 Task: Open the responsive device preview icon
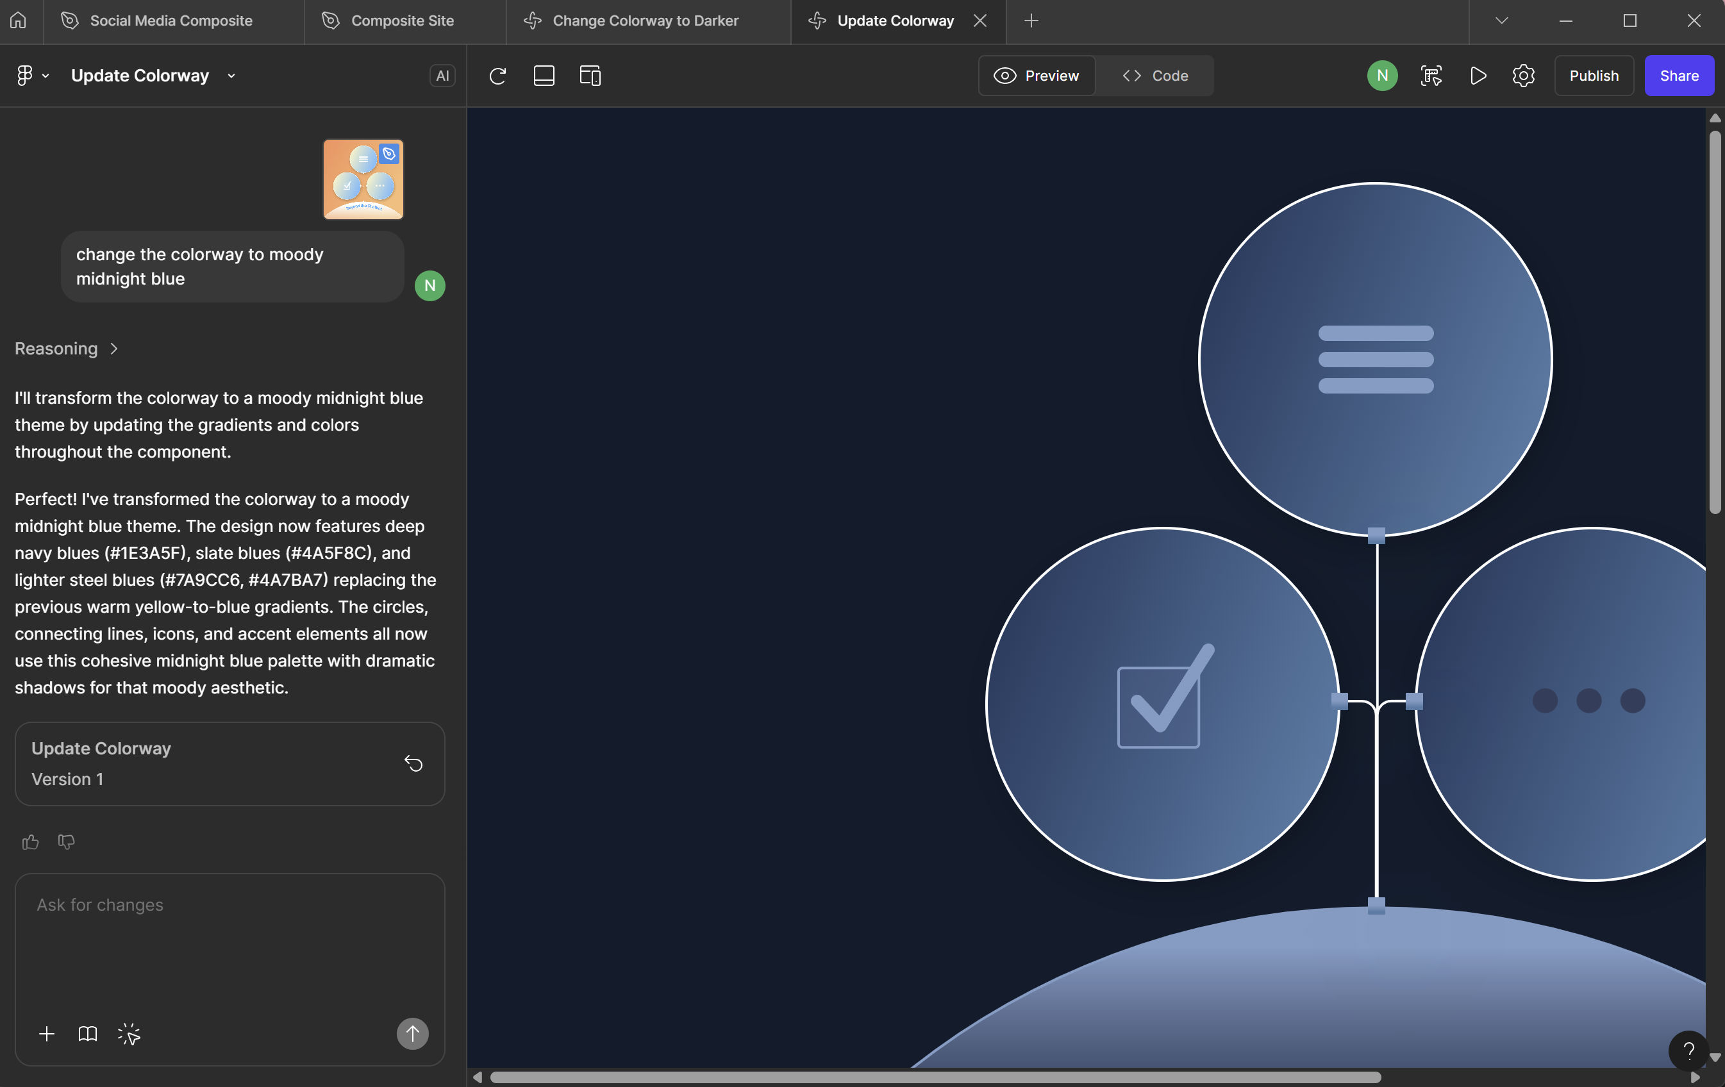[x=589, y=75]
